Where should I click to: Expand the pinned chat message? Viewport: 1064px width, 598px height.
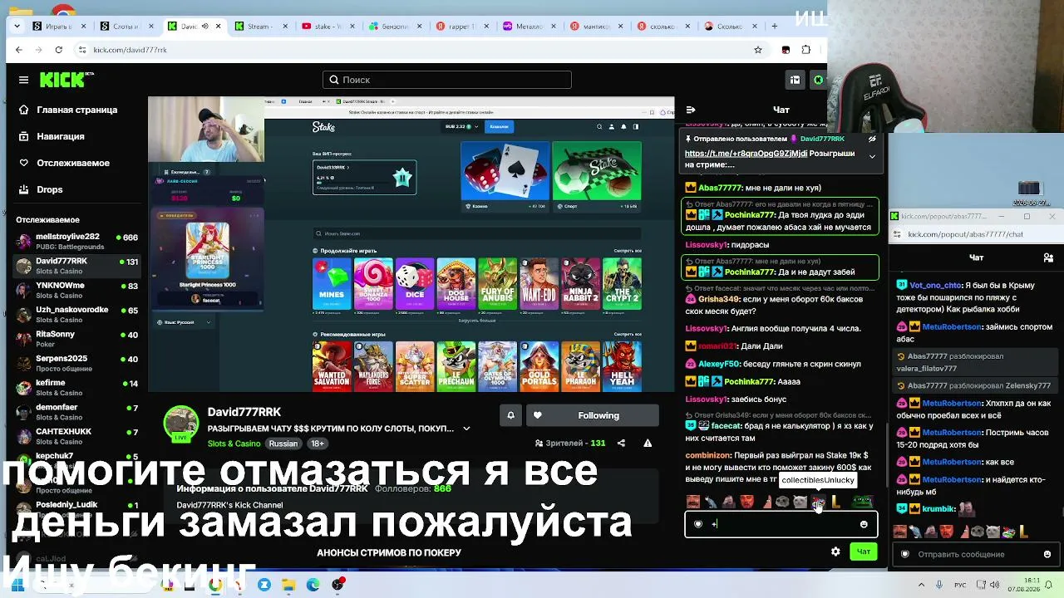click(872, 156)
